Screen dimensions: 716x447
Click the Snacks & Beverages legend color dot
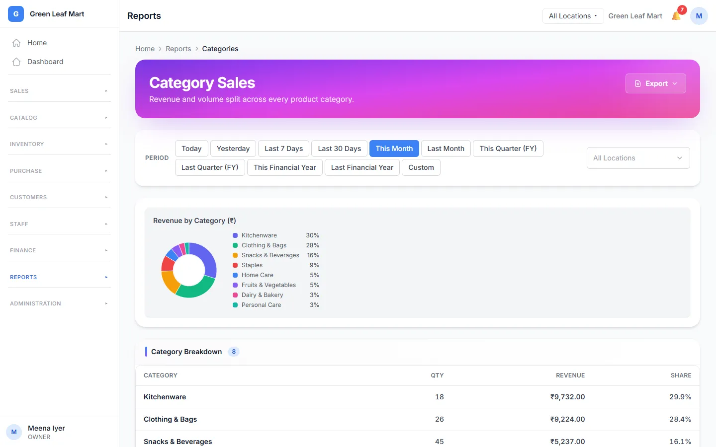235,255
